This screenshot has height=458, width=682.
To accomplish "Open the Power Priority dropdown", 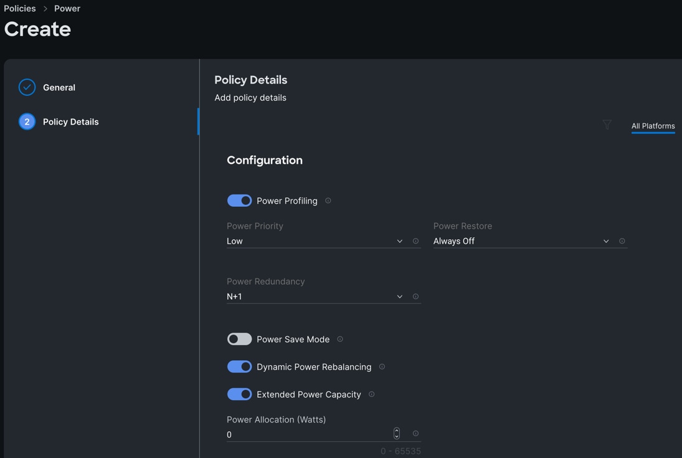I will click(315, 241).
